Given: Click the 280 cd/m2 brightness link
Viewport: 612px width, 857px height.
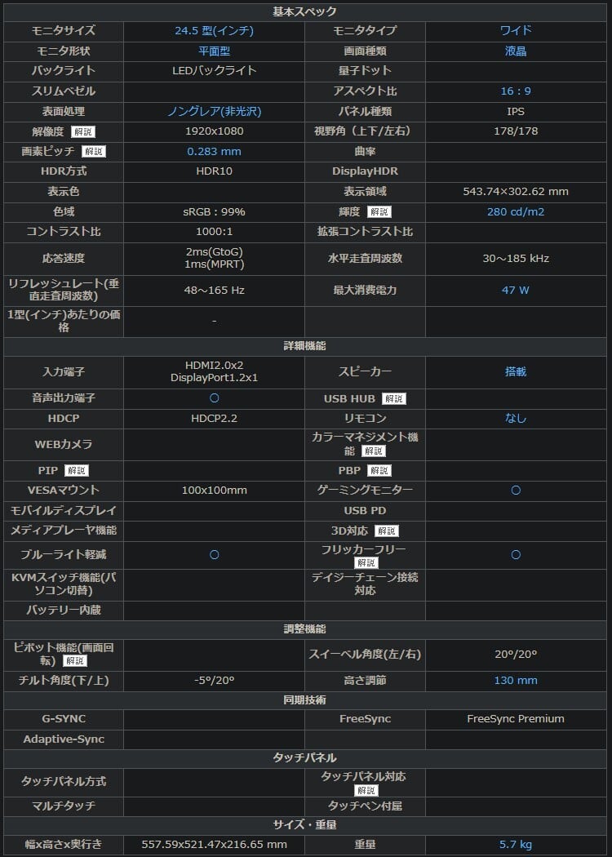Looking at the screenshot, I should click(516, 212).
